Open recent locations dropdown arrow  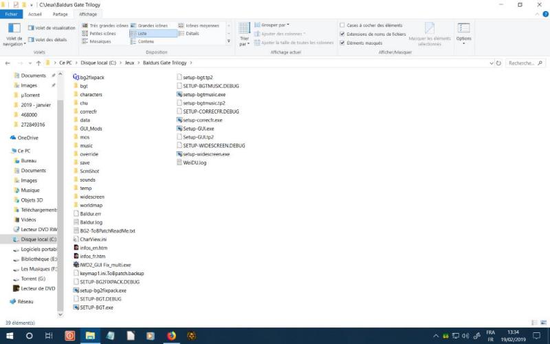[x=30, y=63]
